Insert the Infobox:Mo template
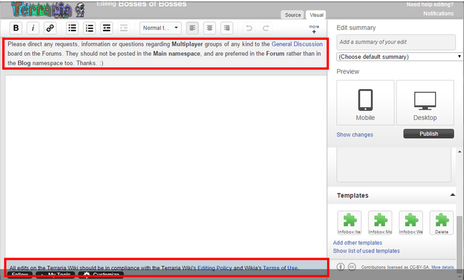Screen dimensions: 464x280 tap(380, 223)
